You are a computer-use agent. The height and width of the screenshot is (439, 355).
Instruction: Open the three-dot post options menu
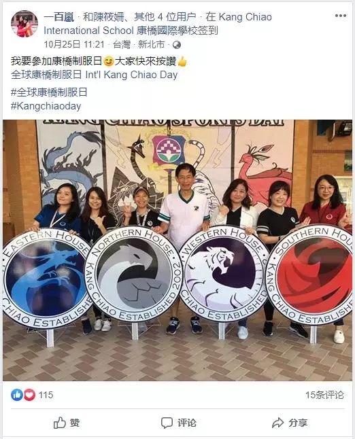340,16
